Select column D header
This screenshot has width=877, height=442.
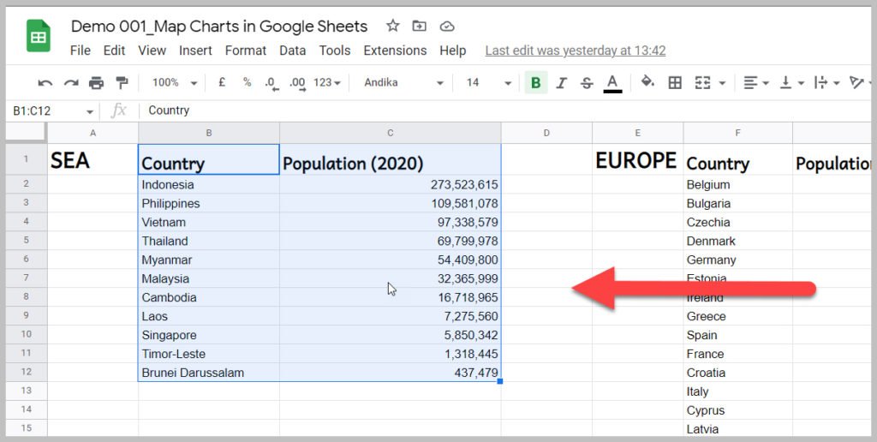(x=546, y=133)
